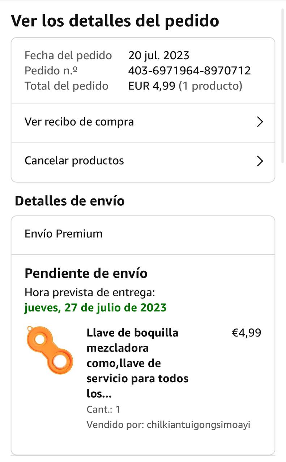Open the Ver recibo de compra row
Viewport: 286px width, 462px height.
[x=79, y=122]
